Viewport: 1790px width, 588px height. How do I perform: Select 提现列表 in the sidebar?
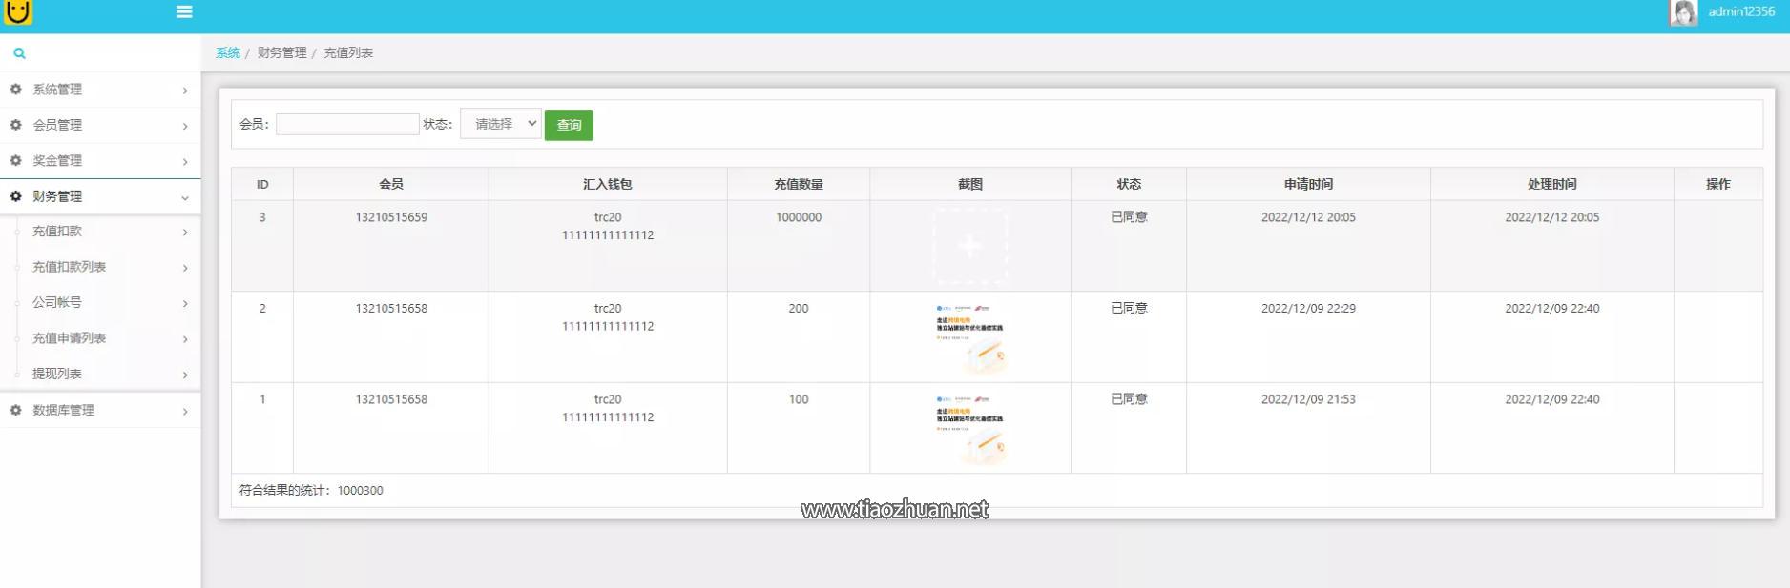point(57,374)
